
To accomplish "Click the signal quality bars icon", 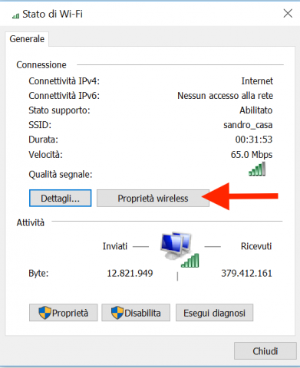I will click(257, 169).
